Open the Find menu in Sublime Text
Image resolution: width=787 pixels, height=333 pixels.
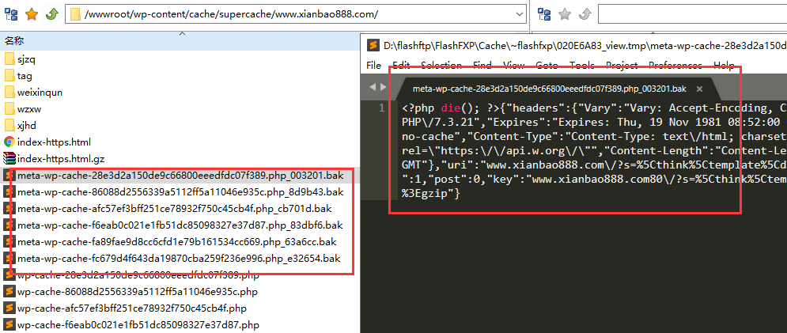coord(482,66)
